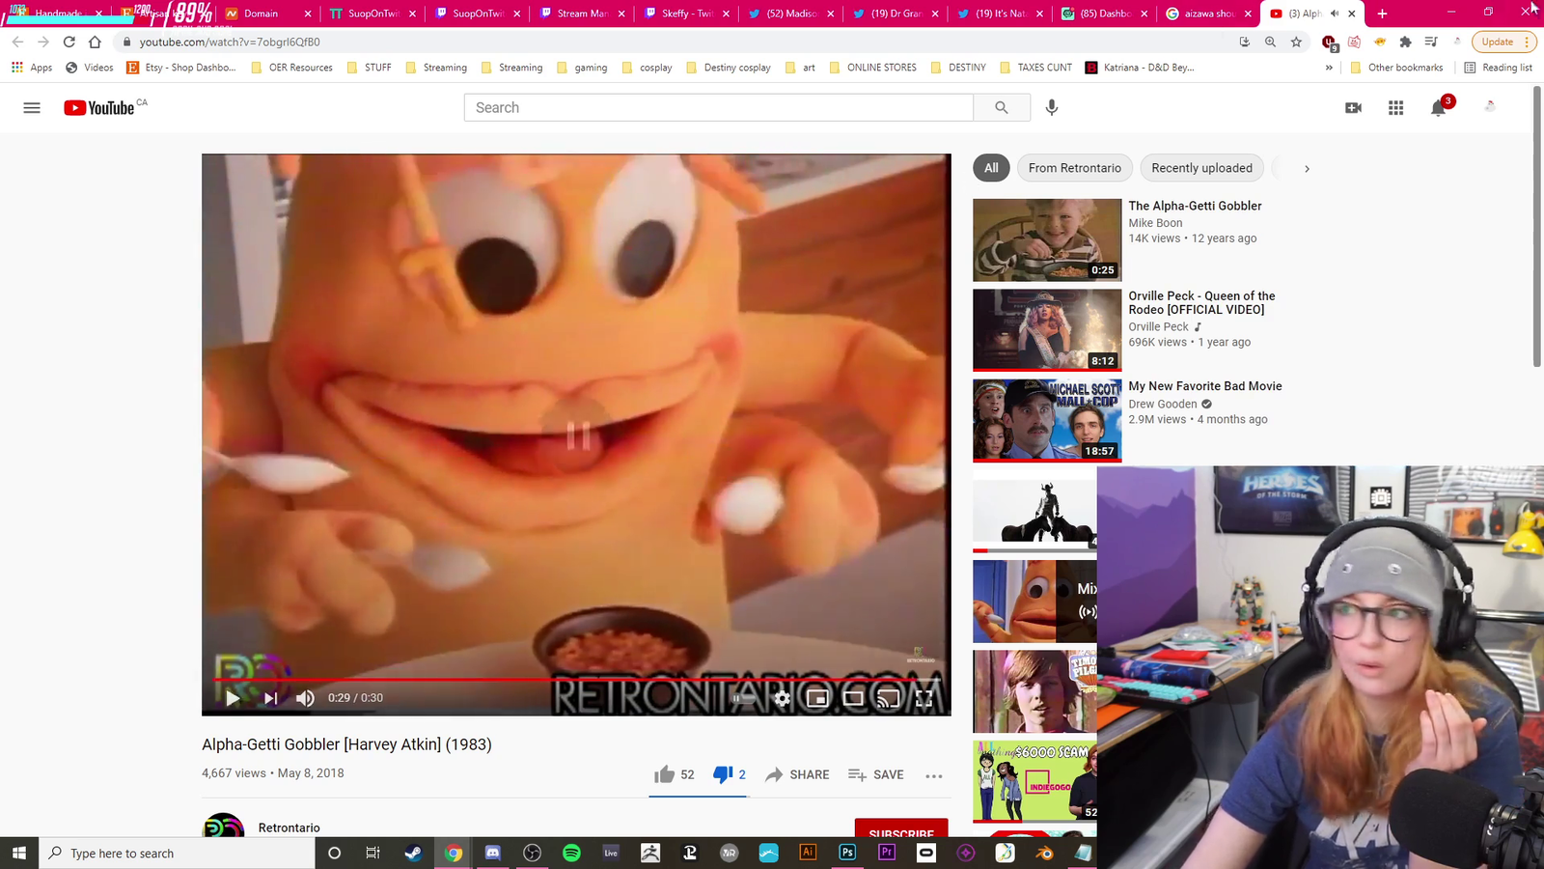Seek on the red video progress bar
Image resolution: width=1544 pixels, height=869 pixels.
(576, 680)
